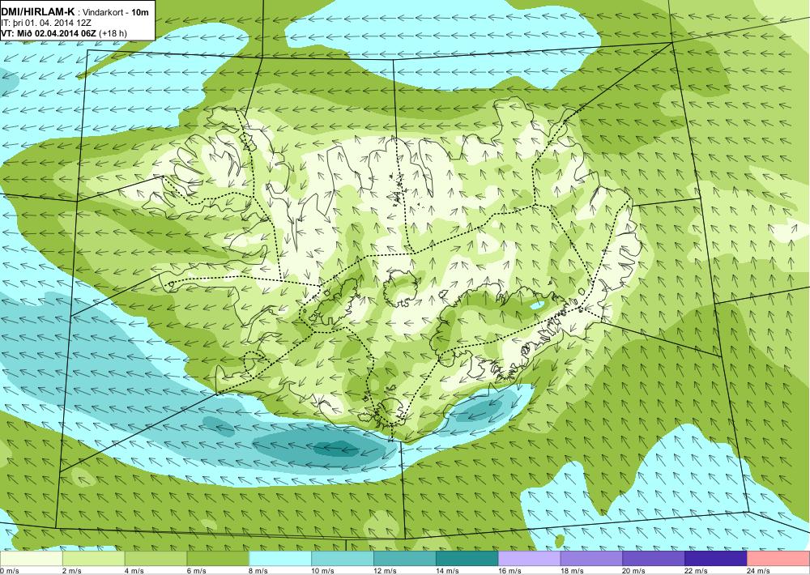Select the dark indigo 22–24 m/s legend swatch

(716, 559)
